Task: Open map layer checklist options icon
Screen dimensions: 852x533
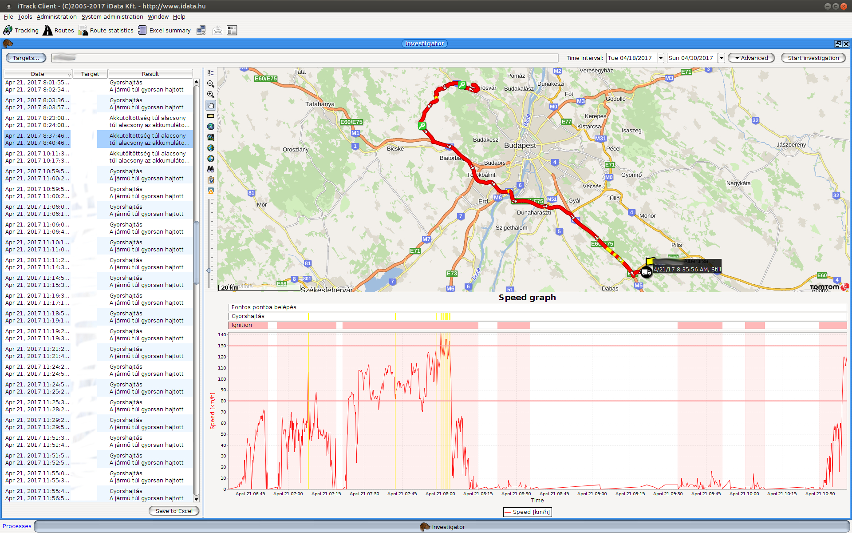Action: pyautogui.click(x=211, y=73)
